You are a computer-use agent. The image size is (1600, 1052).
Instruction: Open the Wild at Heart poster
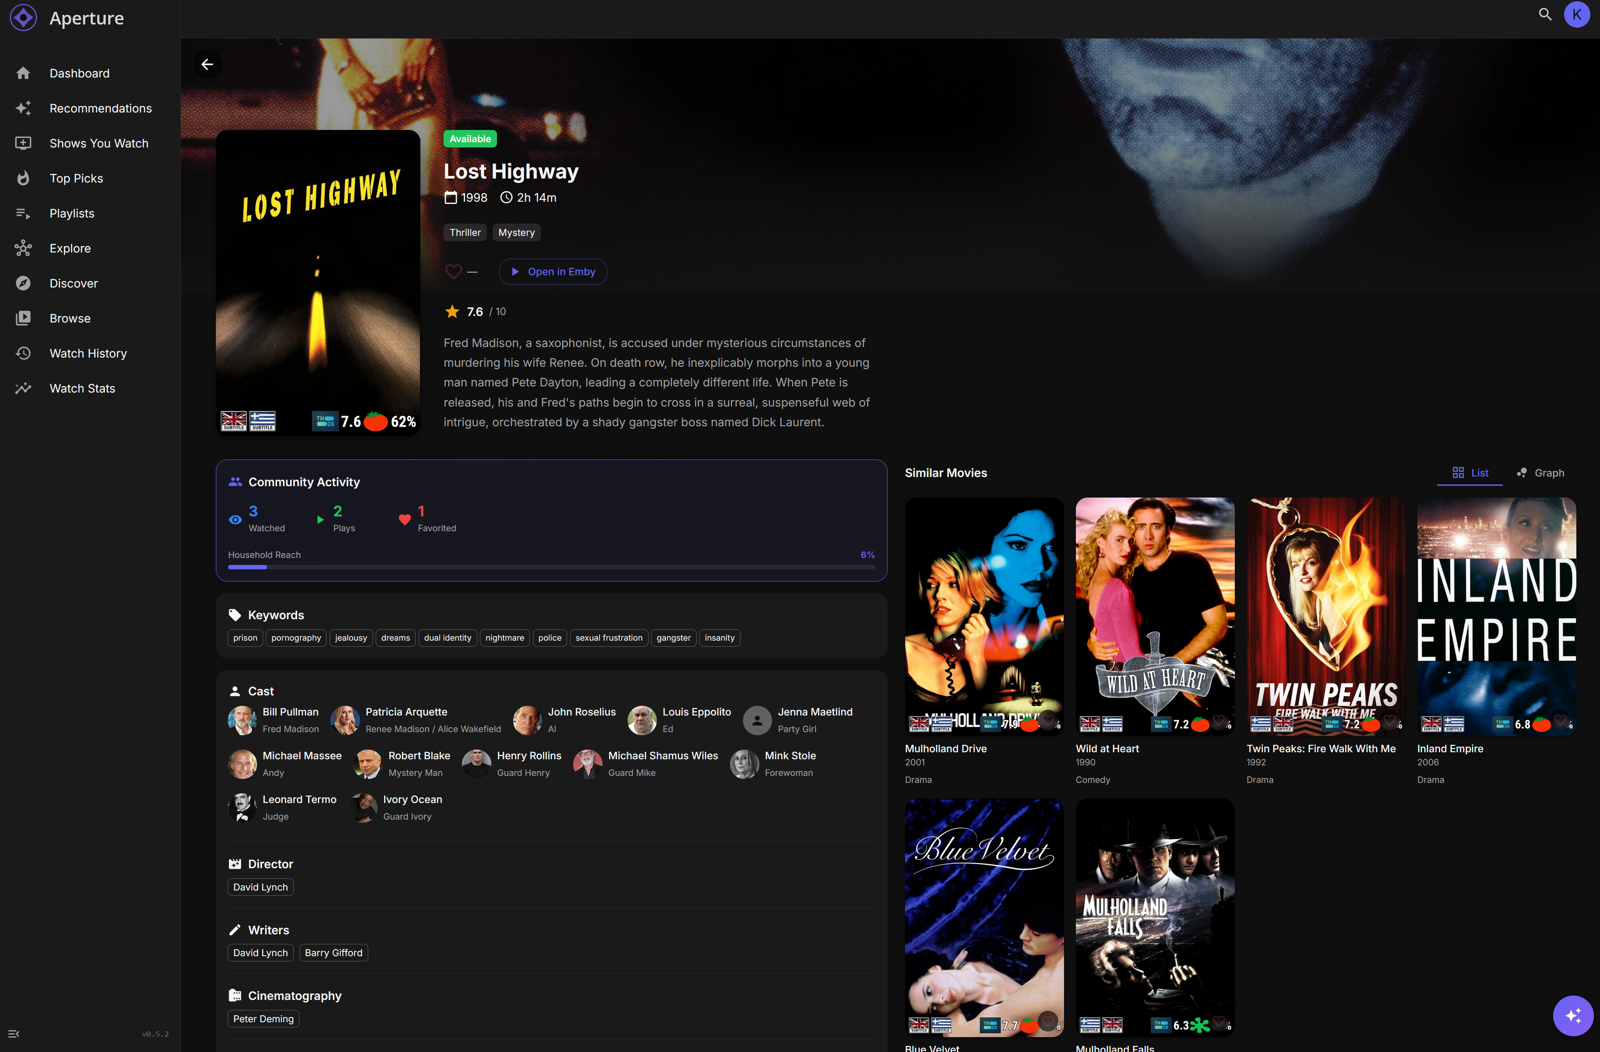click(x=1154, y=615)
